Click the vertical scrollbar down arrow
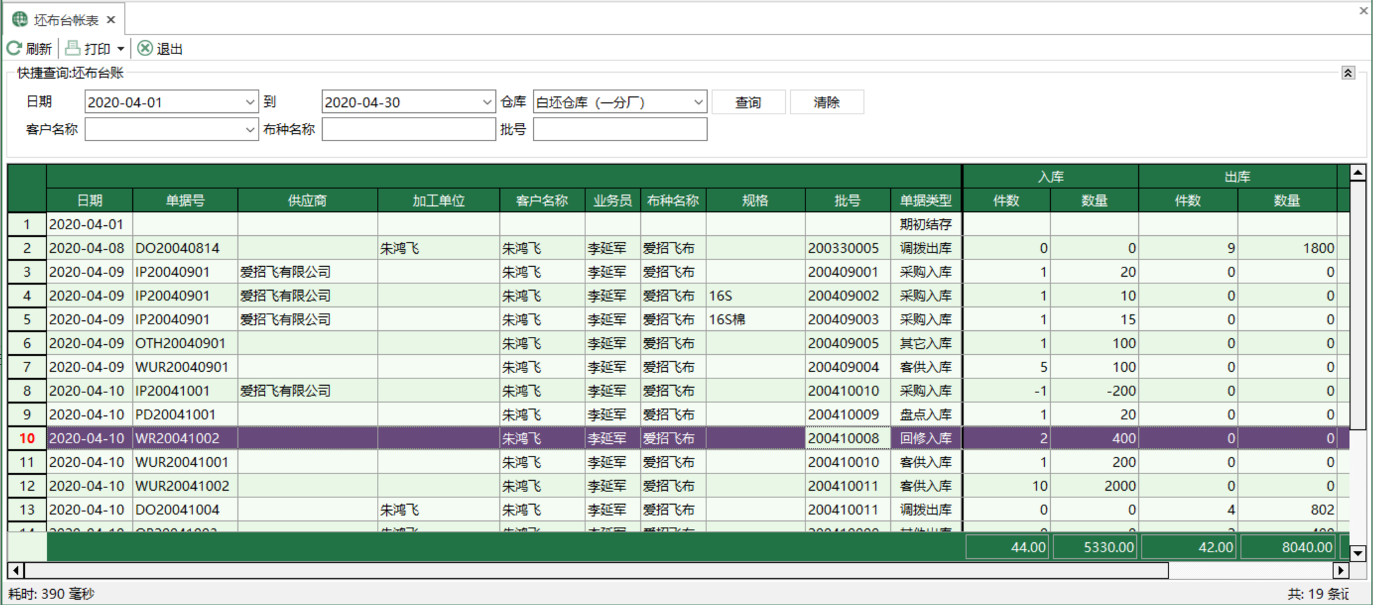 coord(1358,553)
